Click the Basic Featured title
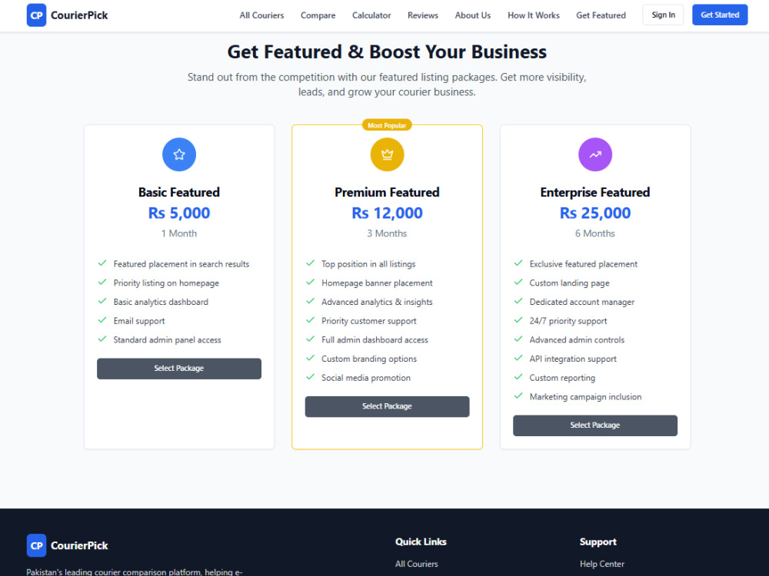This screenshot has width=769, height=576. tap(179, 192)
